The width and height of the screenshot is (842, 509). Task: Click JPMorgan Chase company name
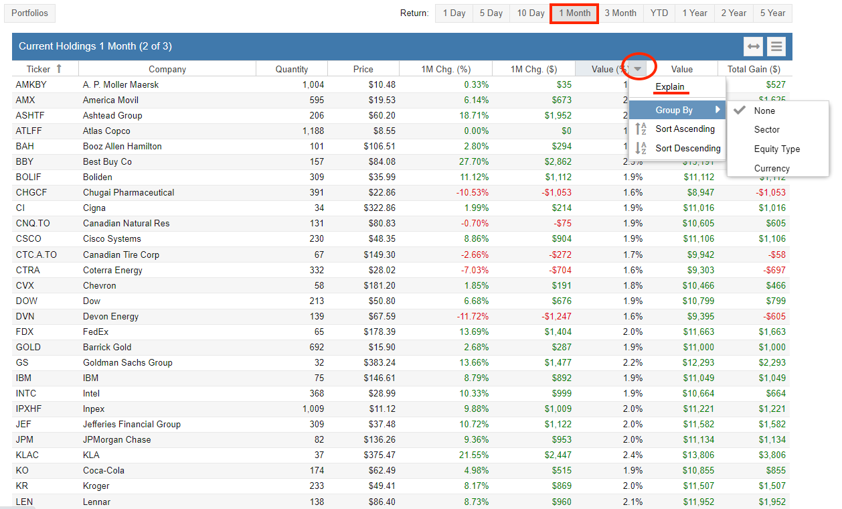click(x=117, y=439)
